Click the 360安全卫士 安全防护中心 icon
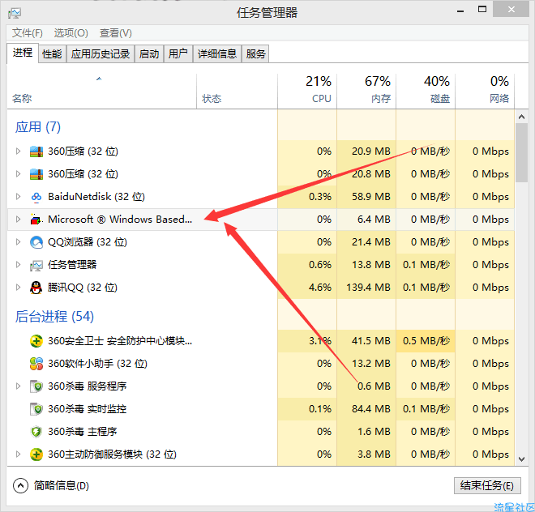The image size is (535, 512). pos(36,341)
